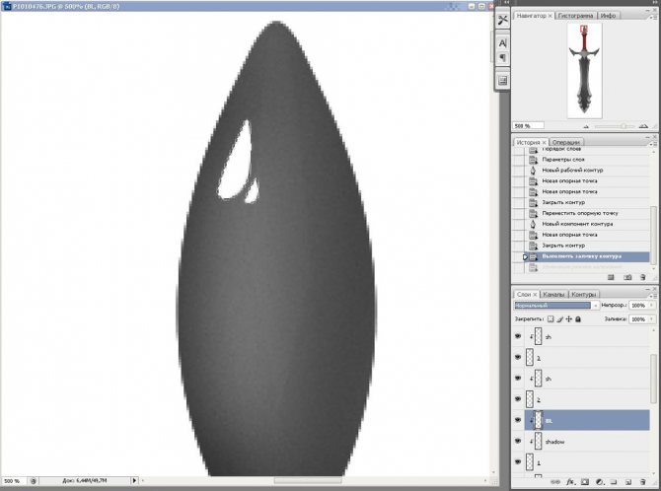Hide the BL layer via eye icon

coord(518,420)
